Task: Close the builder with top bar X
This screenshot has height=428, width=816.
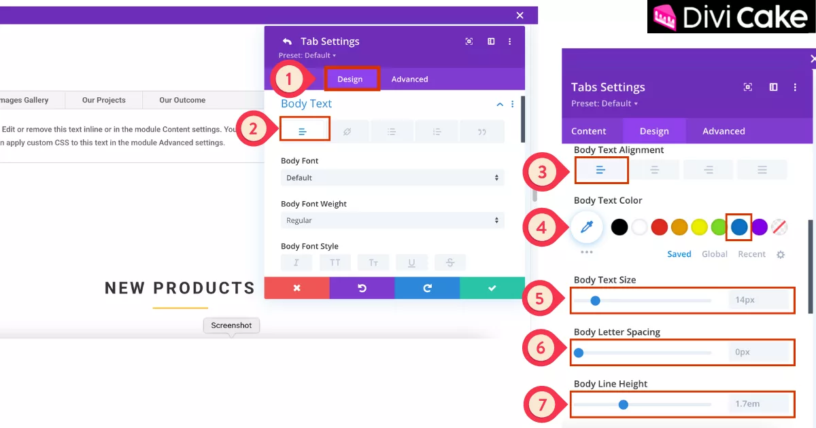Action: [x=520, y=15]
